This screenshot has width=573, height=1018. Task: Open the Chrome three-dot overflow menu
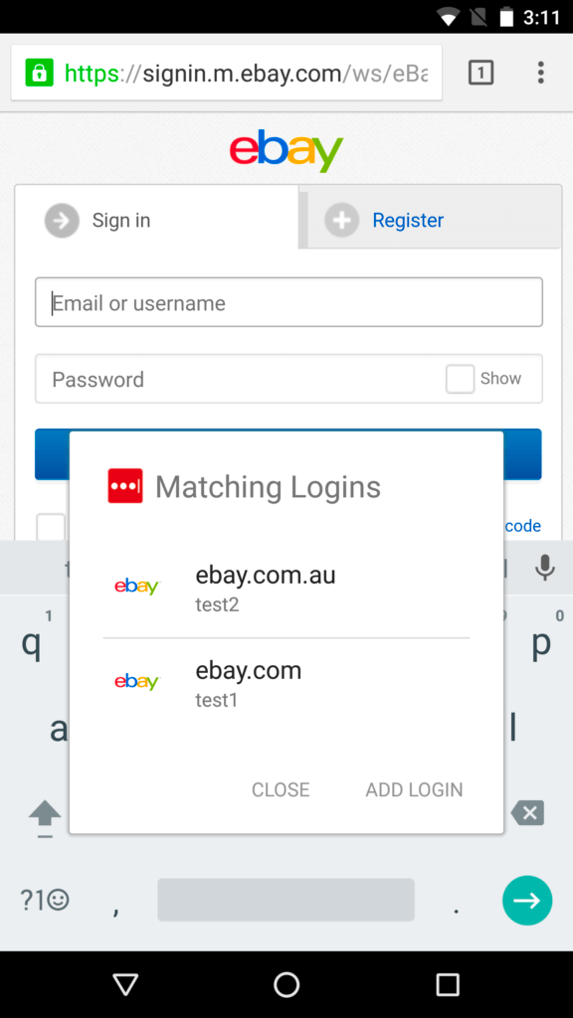point(540,73)
